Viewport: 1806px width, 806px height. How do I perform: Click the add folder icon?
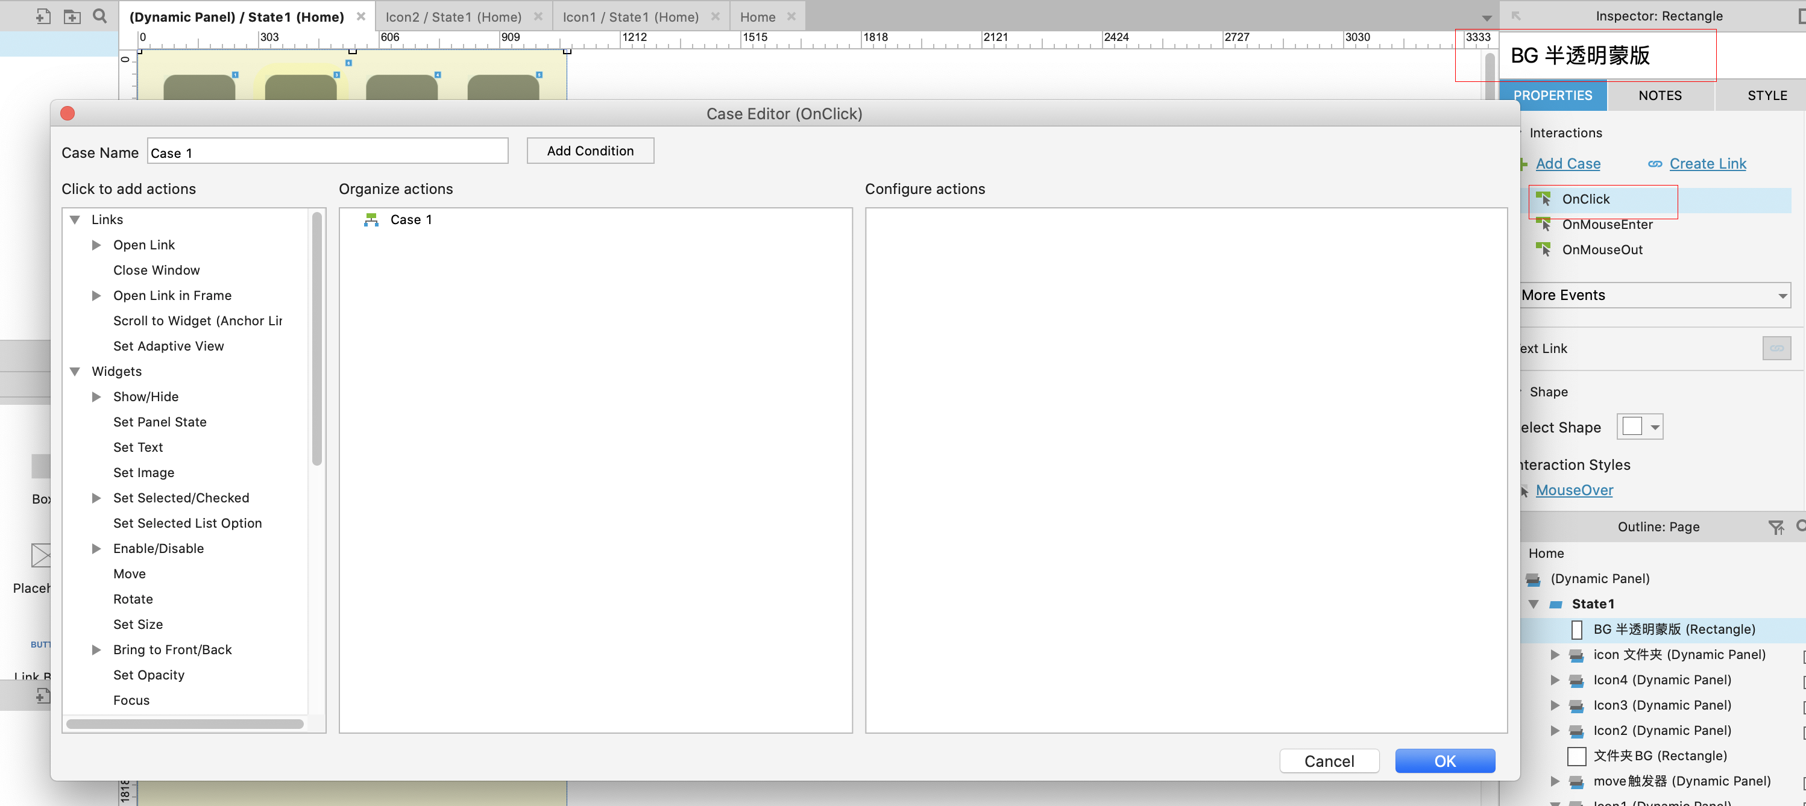(x=72, y=16)
